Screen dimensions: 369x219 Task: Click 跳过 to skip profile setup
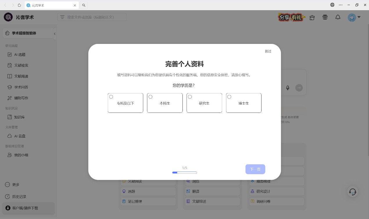[x=268, y=51]
